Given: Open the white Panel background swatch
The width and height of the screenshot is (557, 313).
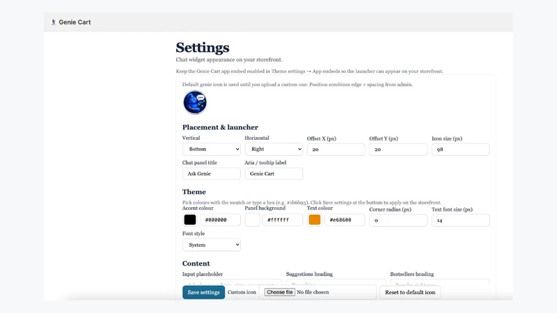Looking at the screenshot, I should point(252,220).
